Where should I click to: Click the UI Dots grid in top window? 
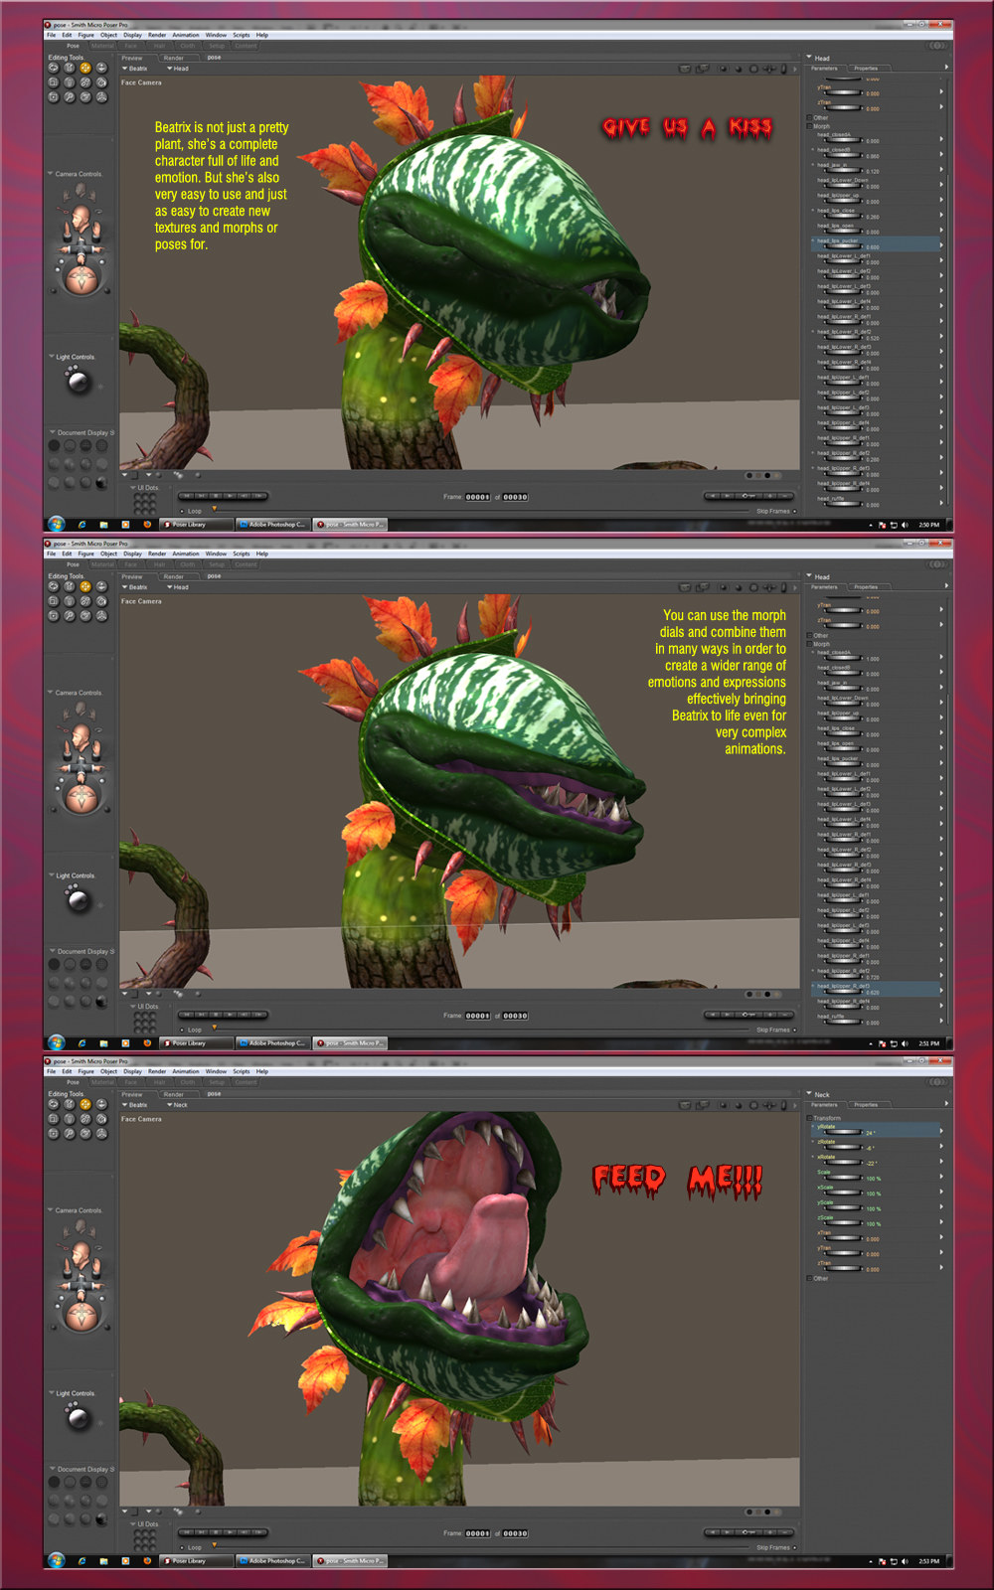coord(144,504)
